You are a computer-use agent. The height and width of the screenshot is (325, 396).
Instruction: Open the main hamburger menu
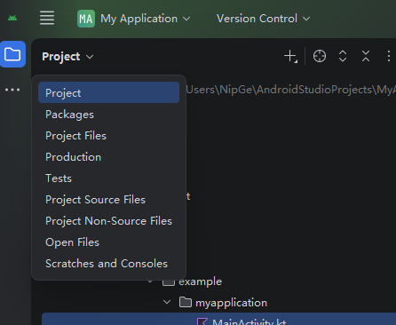tap(47, 18)
